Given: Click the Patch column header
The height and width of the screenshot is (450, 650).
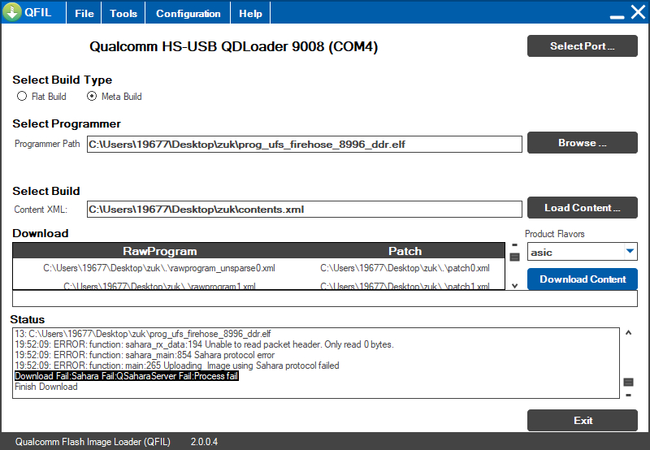Looking at the screenshot, I should [405, 251].
